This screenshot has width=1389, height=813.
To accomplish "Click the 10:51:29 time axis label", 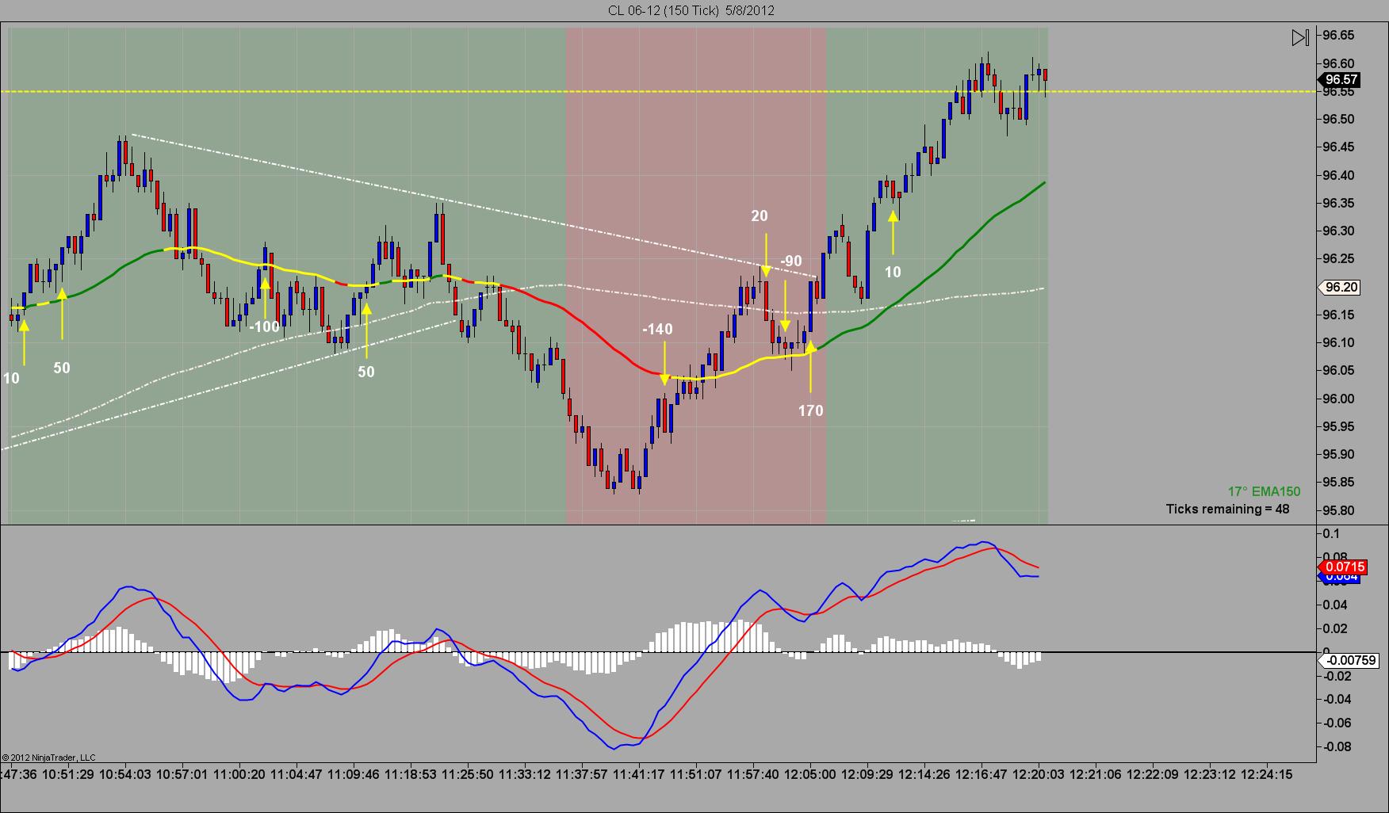I will point(68,774).
